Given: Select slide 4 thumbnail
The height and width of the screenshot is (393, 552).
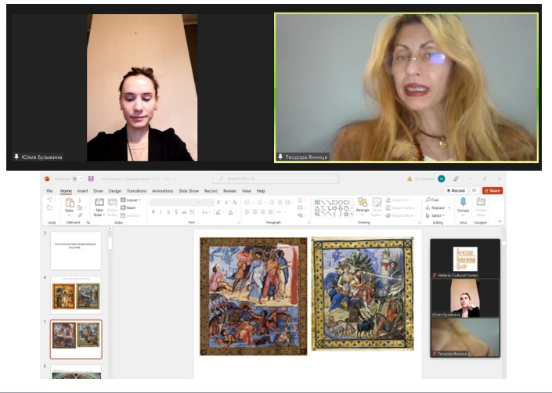Looking at the screenshot, I should [76, 295].
